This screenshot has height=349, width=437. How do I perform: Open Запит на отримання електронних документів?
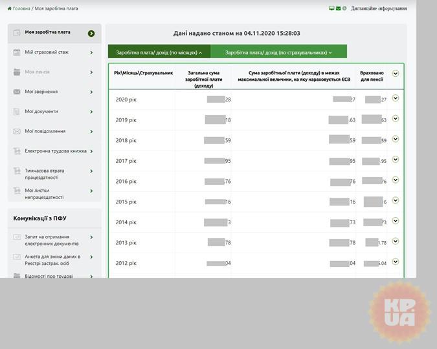[x=52, y=240]
